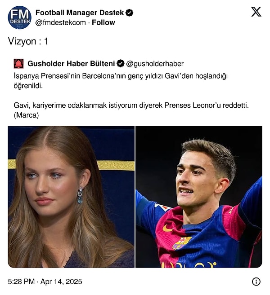Screen dimensions: 270x295
Task: Open the tweet info icon
Action: (256, 282)
